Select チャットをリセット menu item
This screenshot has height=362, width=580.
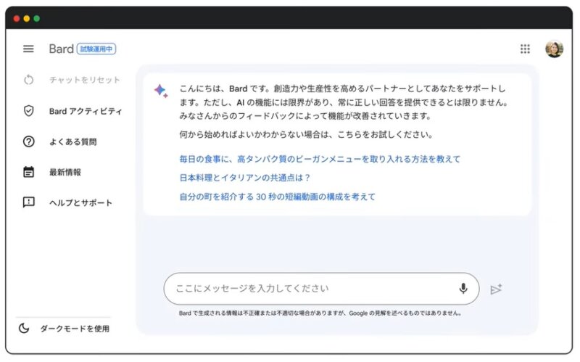coord(85,80)
